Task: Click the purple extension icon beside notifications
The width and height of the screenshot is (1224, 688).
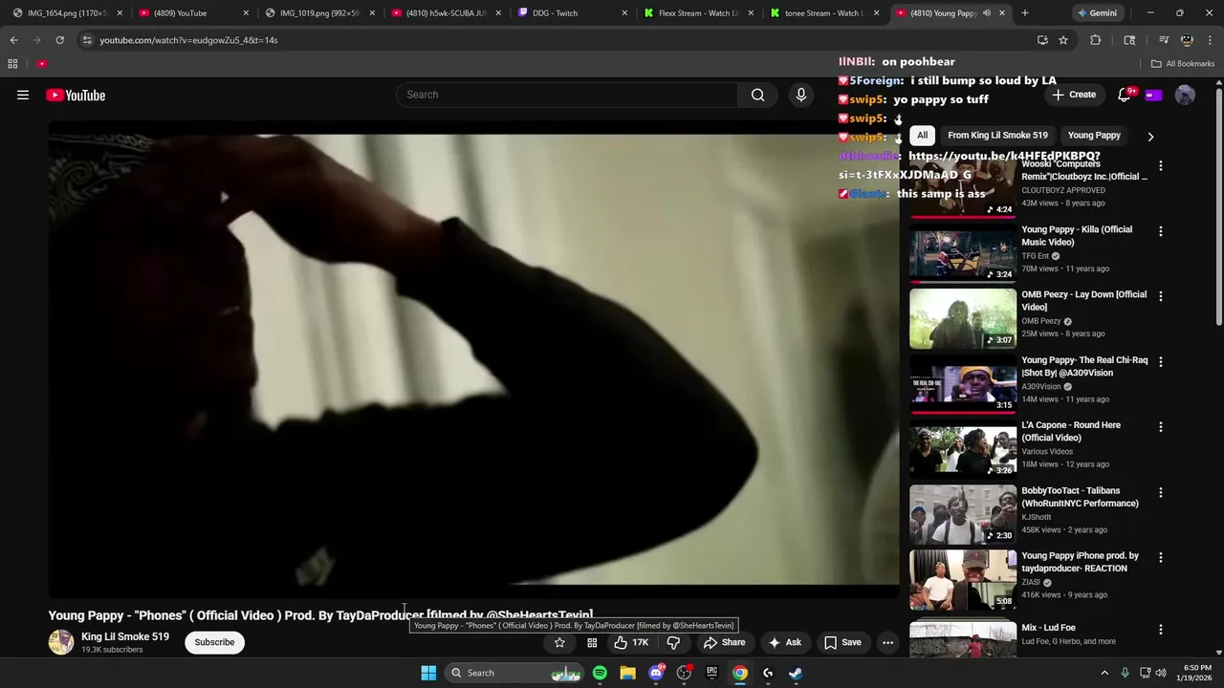Action: tap(1153, 95)
